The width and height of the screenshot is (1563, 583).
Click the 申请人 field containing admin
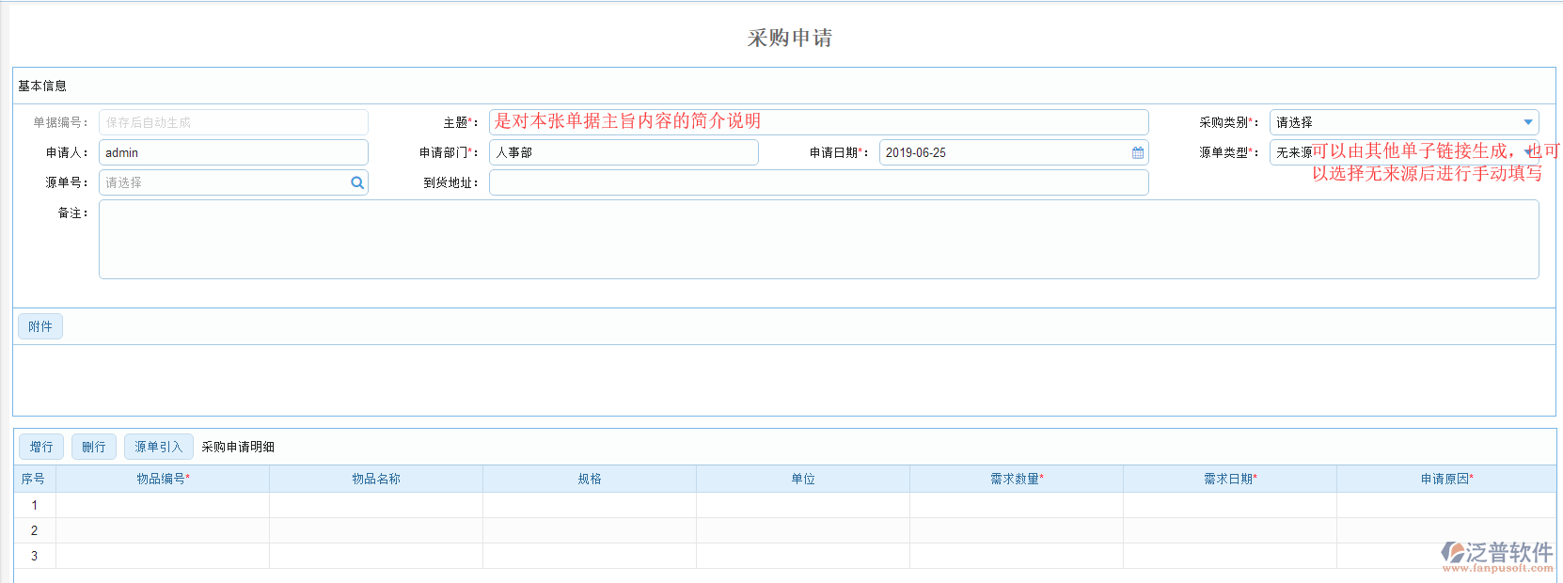(233, 152)
